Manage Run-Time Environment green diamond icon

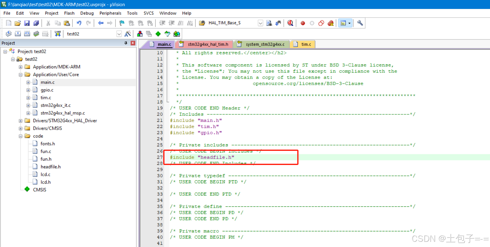[x=158, y=34]
